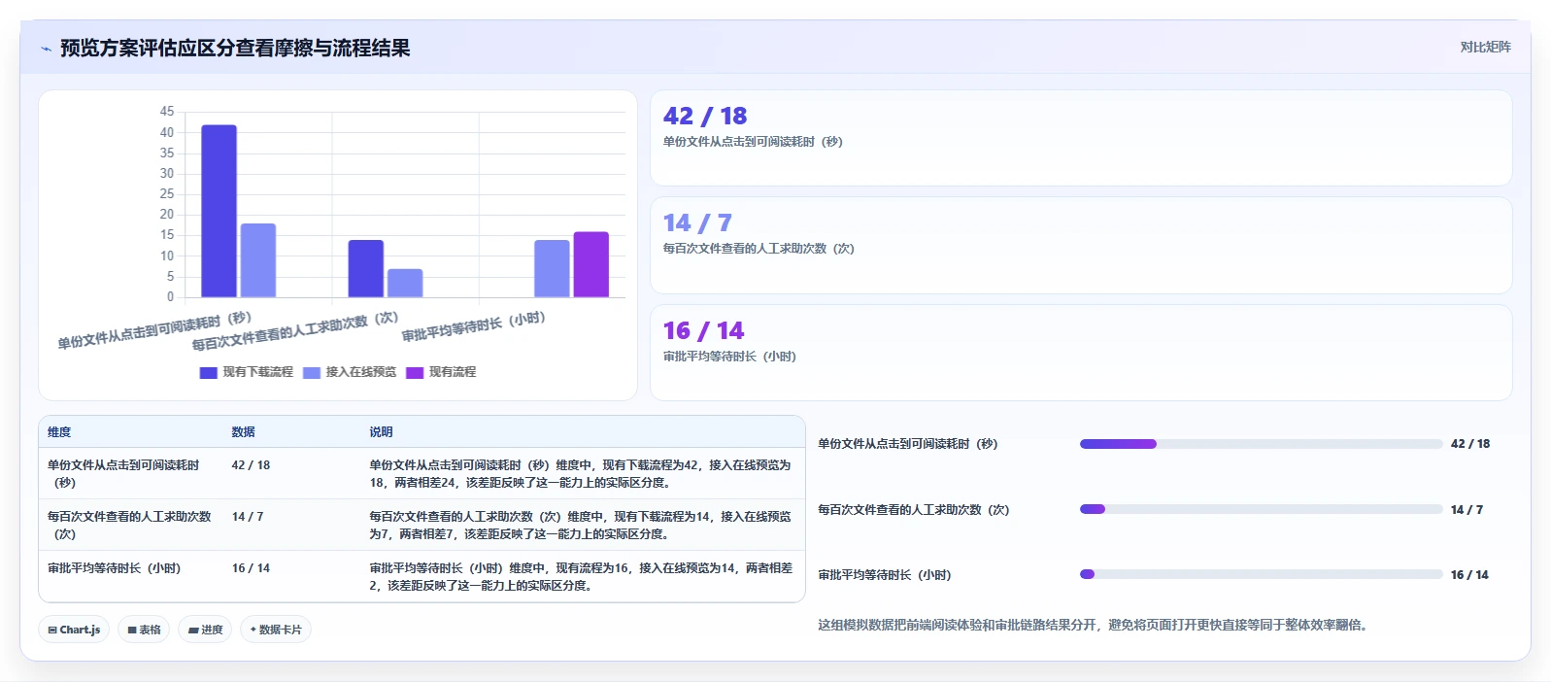Click the small icon before the panel title
The image size is (1551, 682).
46,49
